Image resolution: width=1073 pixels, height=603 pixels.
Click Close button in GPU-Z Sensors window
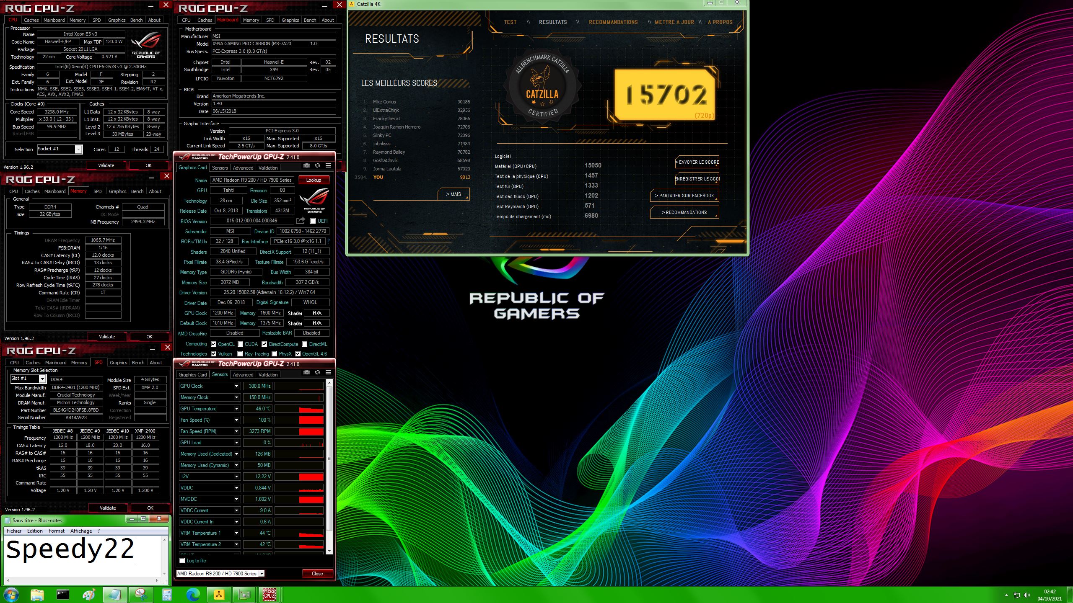click(317, 574)
